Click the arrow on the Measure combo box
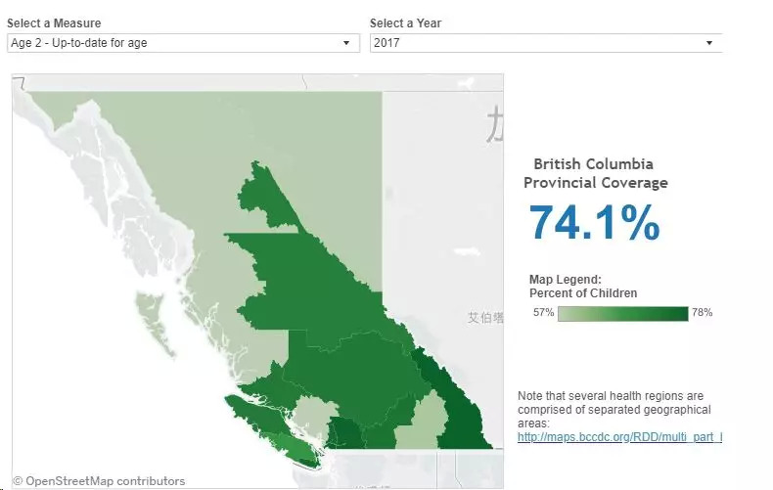773x490 pixels. (345, 43)
